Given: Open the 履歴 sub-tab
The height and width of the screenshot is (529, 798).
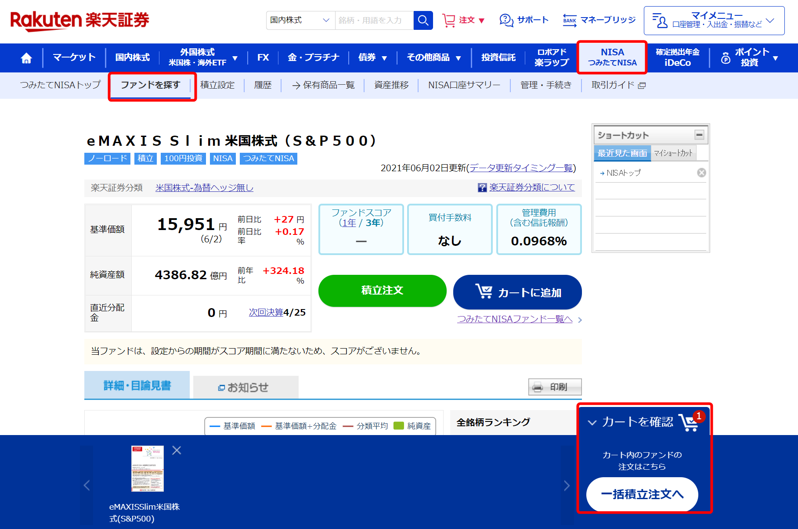Looking at the screenshot, I should (263, 85).
